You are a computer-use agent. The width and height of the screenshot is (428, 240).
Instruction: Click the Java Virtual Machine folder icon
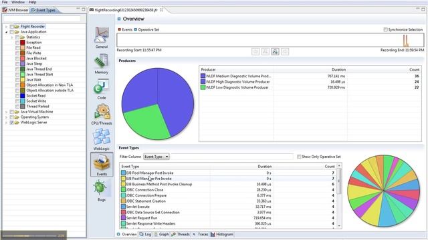coord(17,112)
